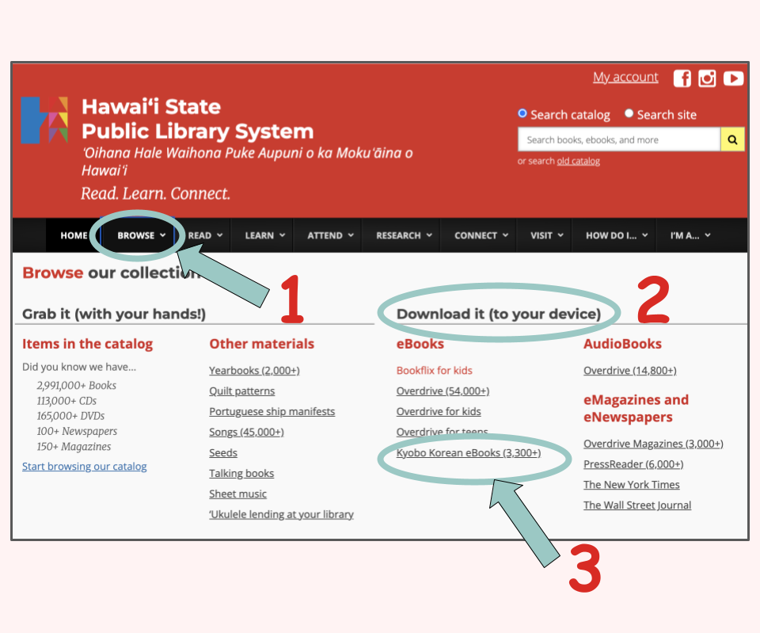Open the library's YouTube icon

pyautogui.click(x=733, y=78)
